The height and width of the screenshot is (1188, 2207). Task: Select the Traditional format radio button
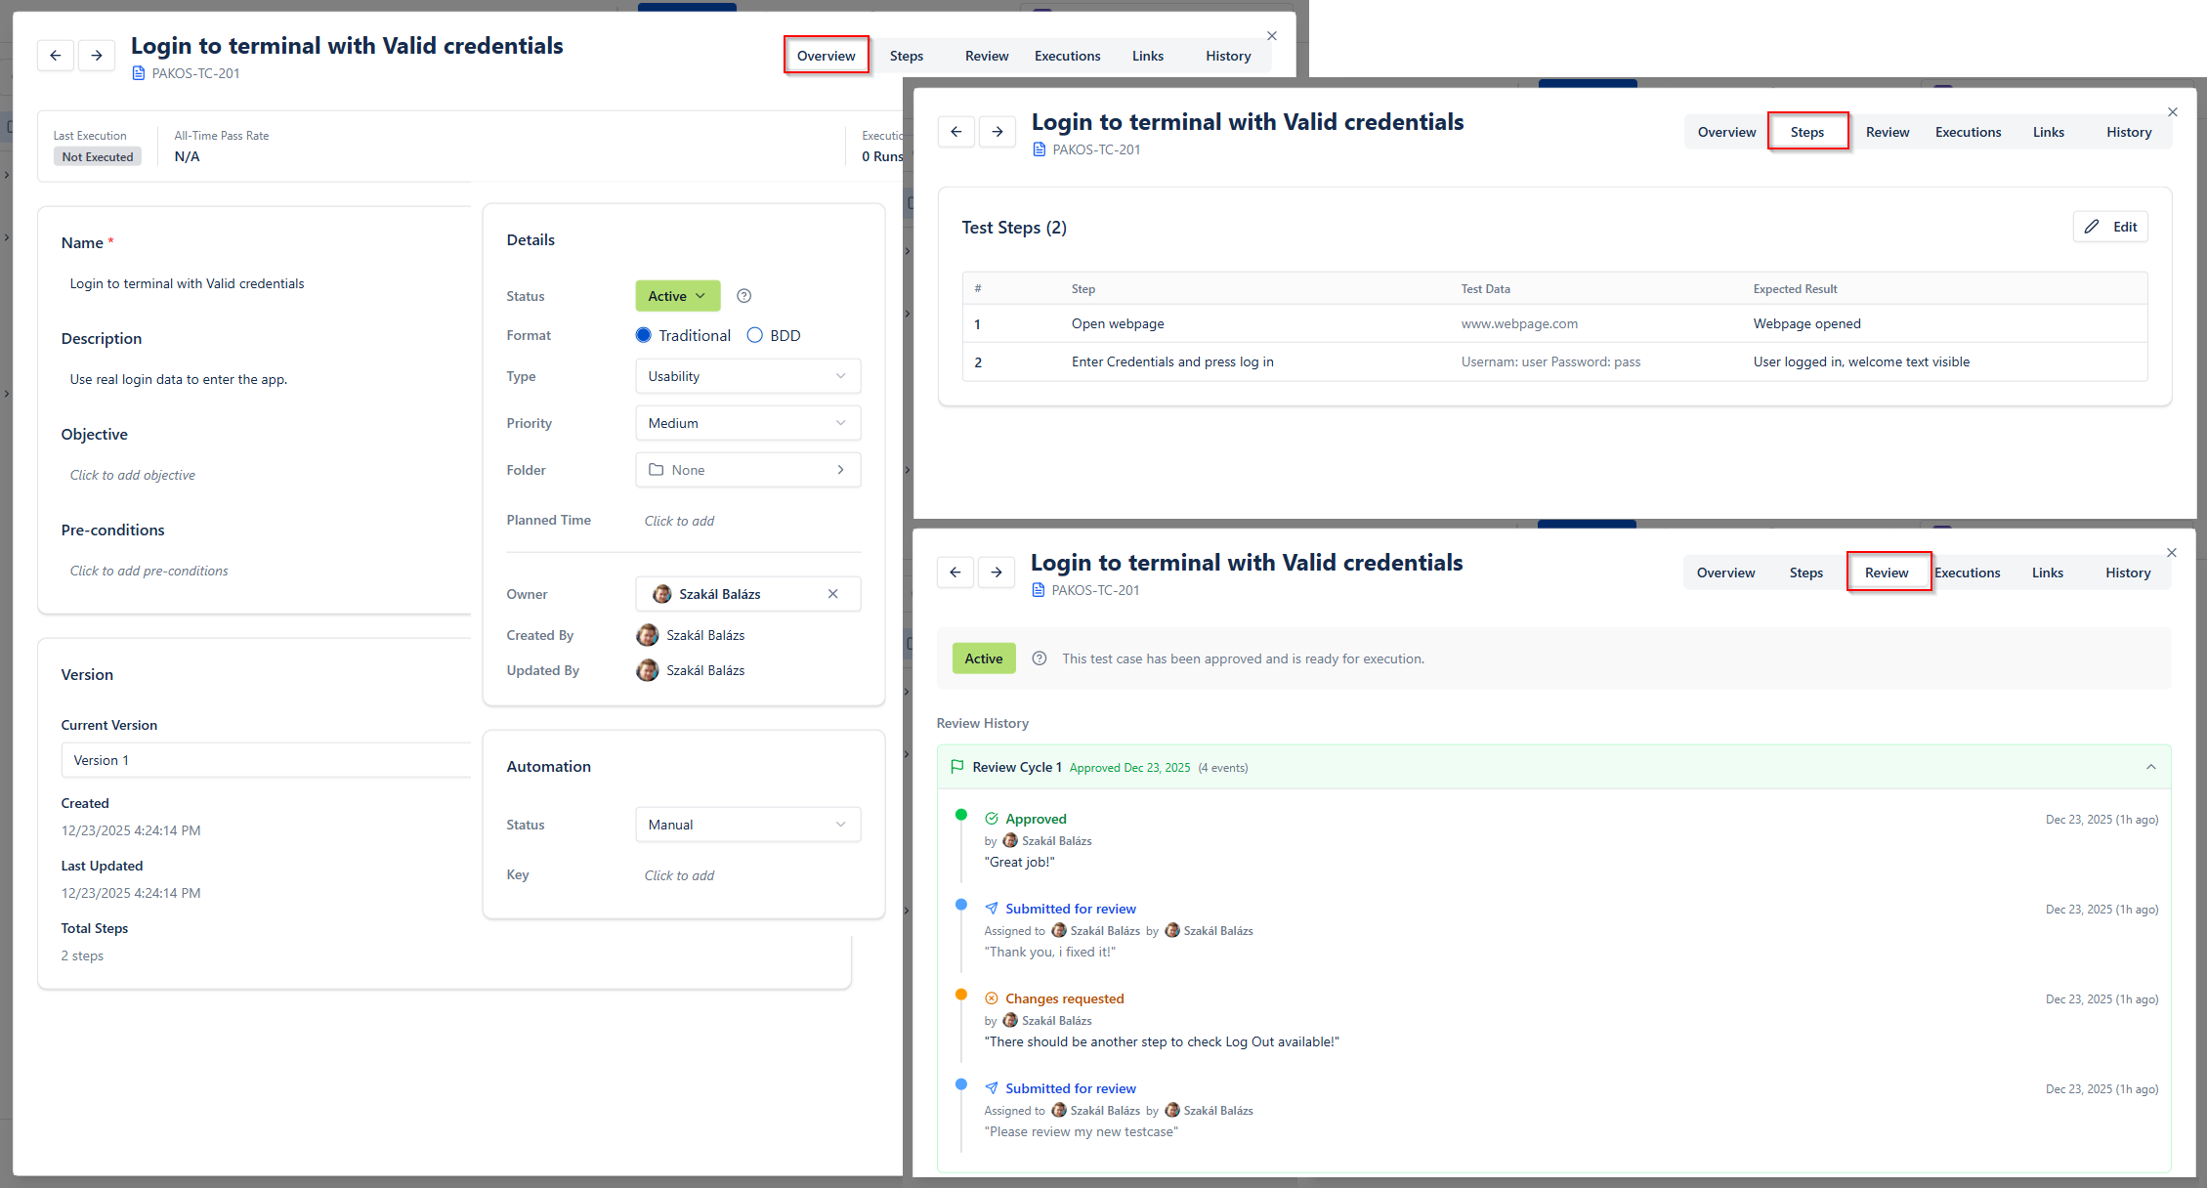click(x=643, y=335)
